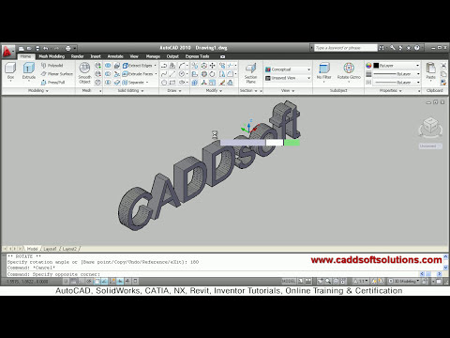Open the AutoCAD application menu button
This screenshot has width=450, height=338.
(7, 52)
